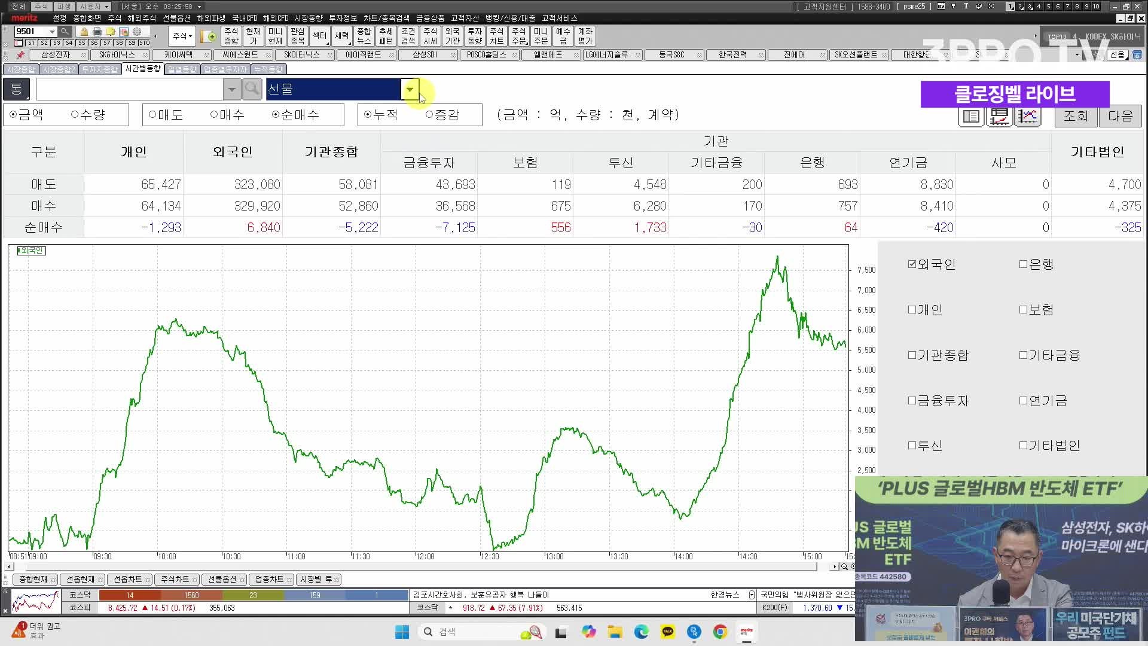The width and height of the screenshot is (1148, 646).
Task: Click the 다음 next button
Action: [1120, 116]
